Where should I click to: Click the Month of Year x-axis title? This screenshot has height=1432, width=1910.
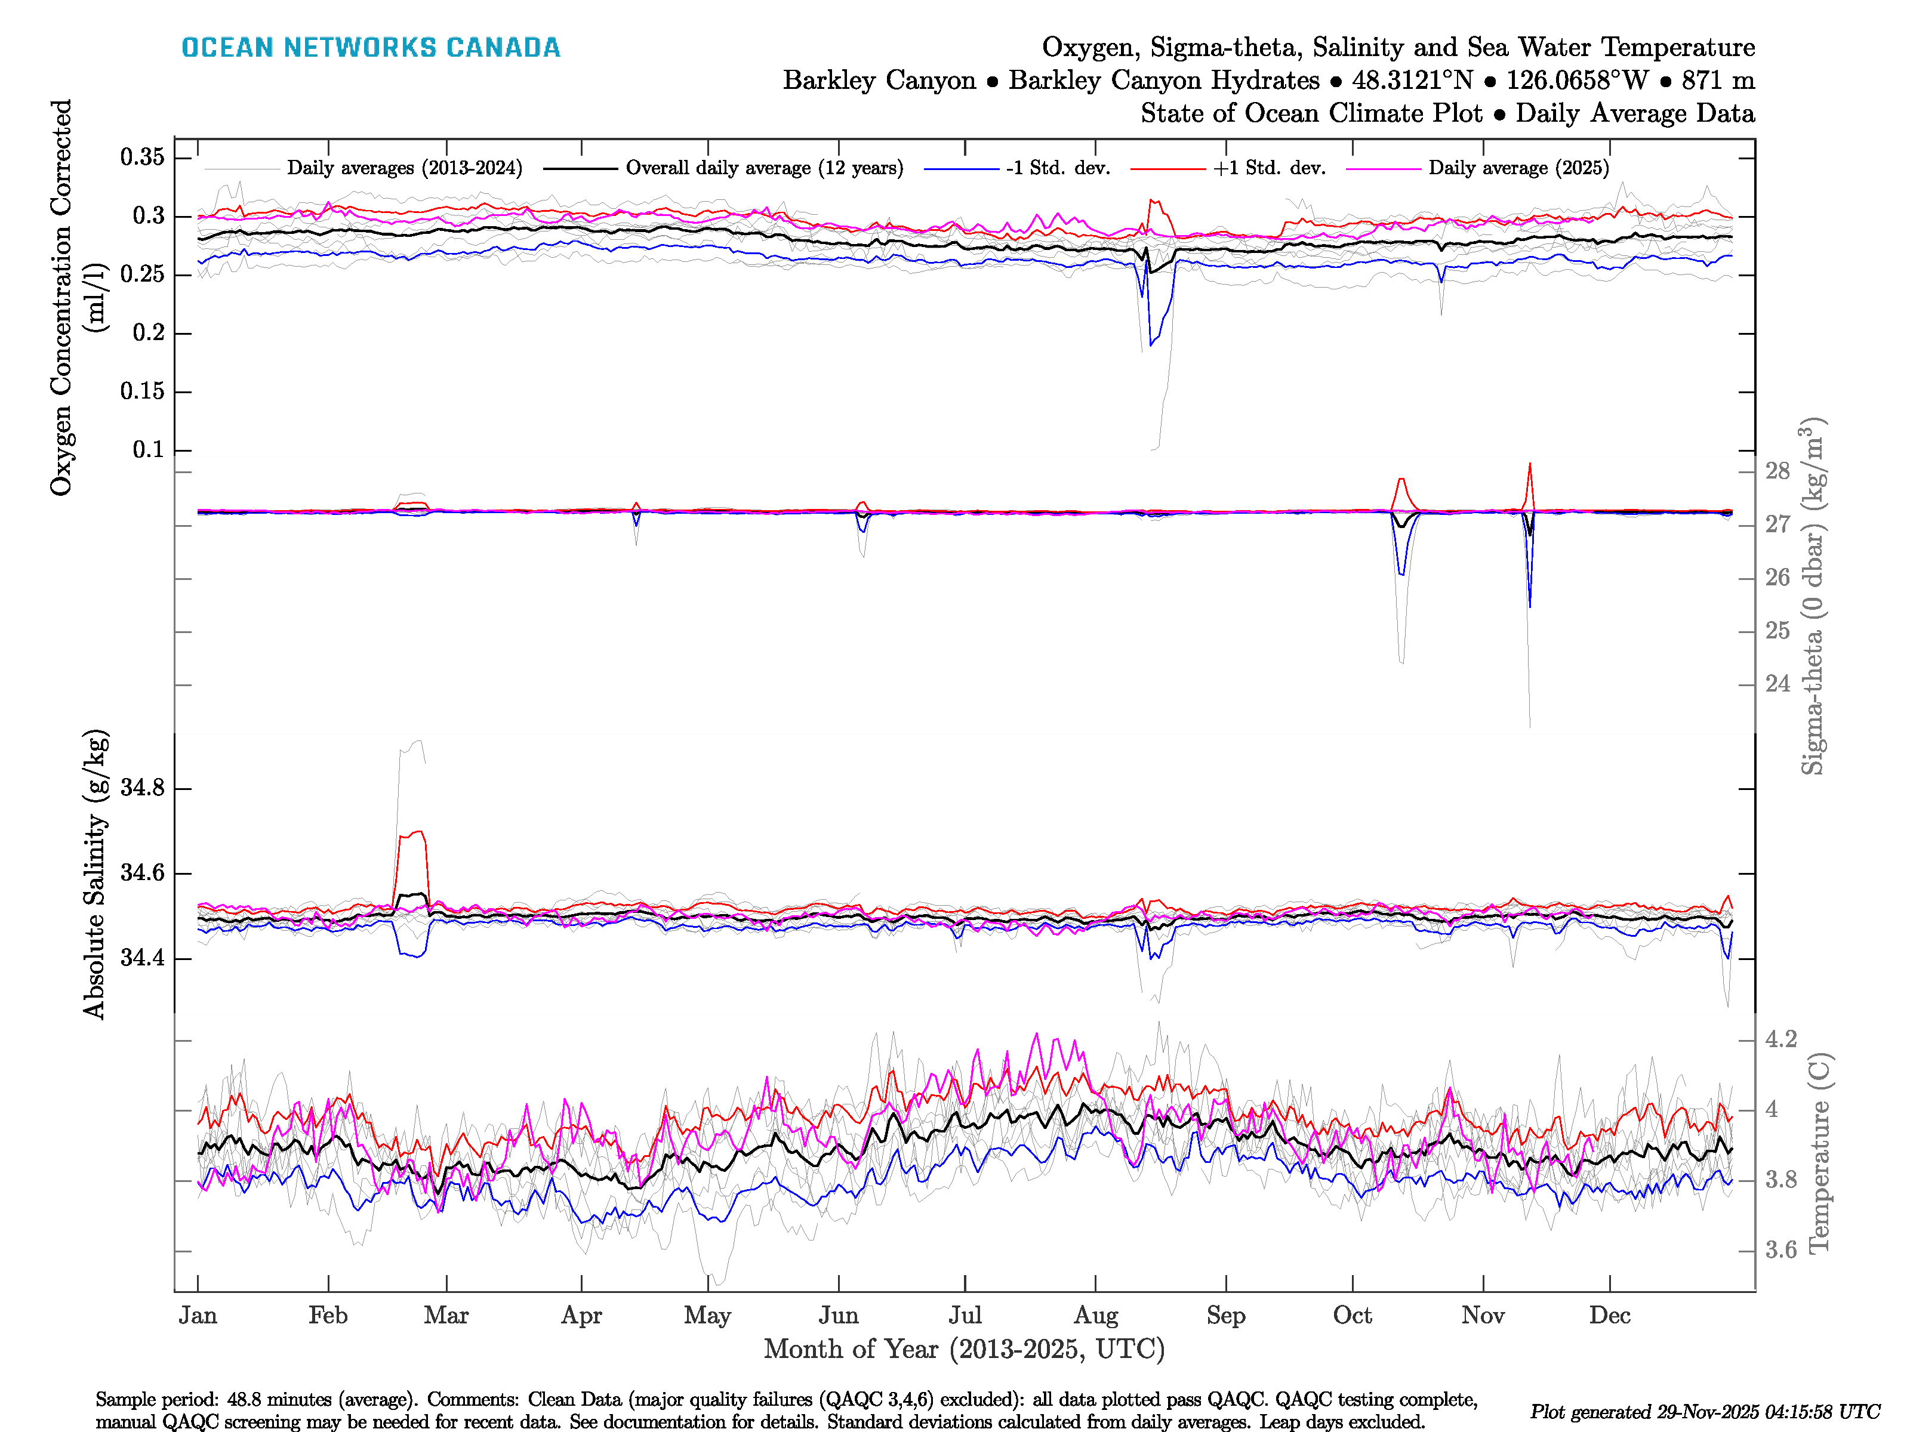(963, 1349)
